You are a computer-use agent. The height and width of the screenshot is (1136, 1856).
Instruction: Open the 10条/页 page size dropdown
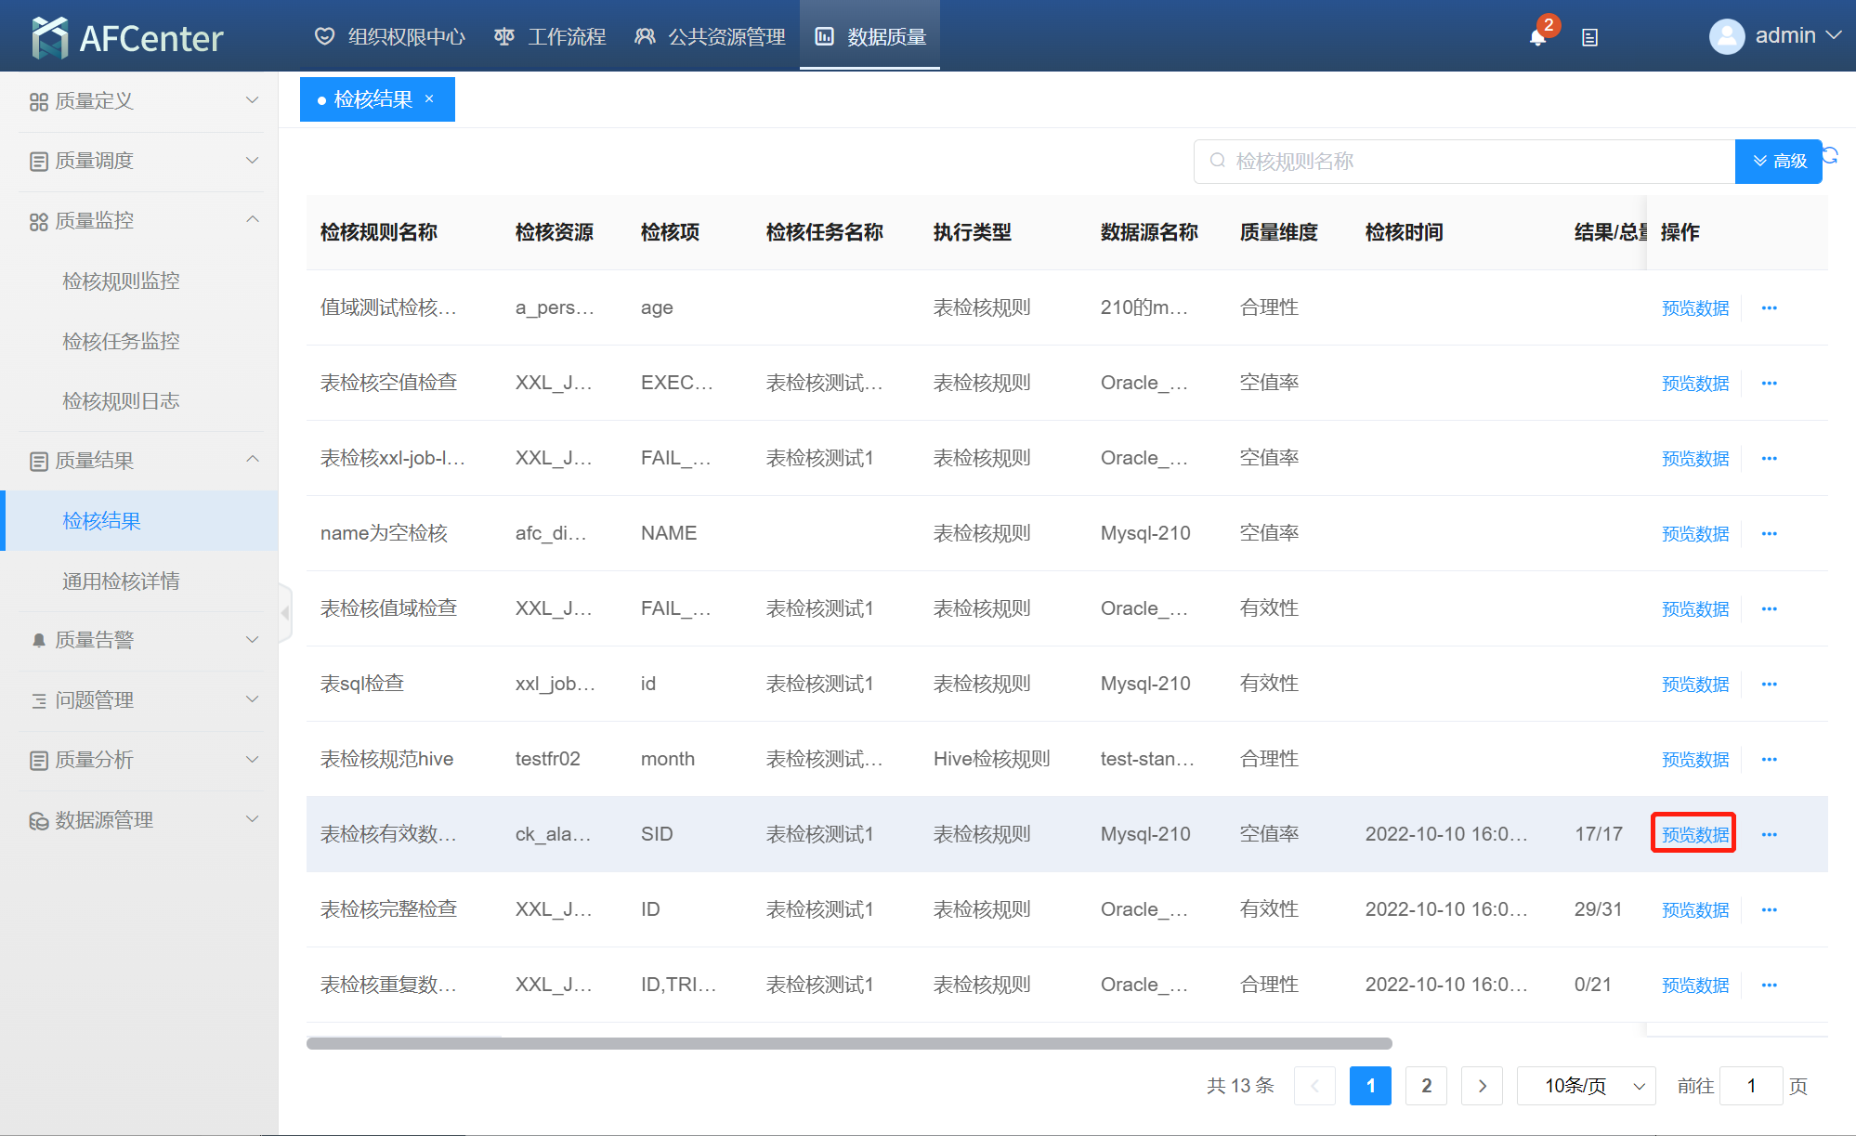click(1586, 1085)
